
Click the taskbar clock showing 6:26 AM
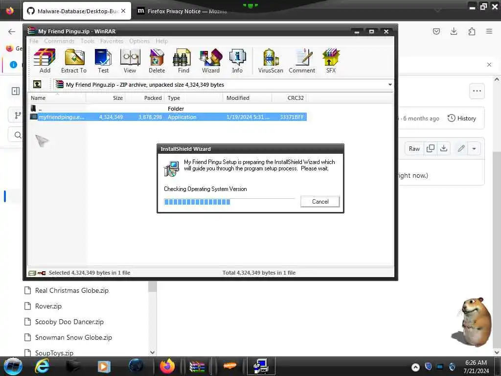476,367
